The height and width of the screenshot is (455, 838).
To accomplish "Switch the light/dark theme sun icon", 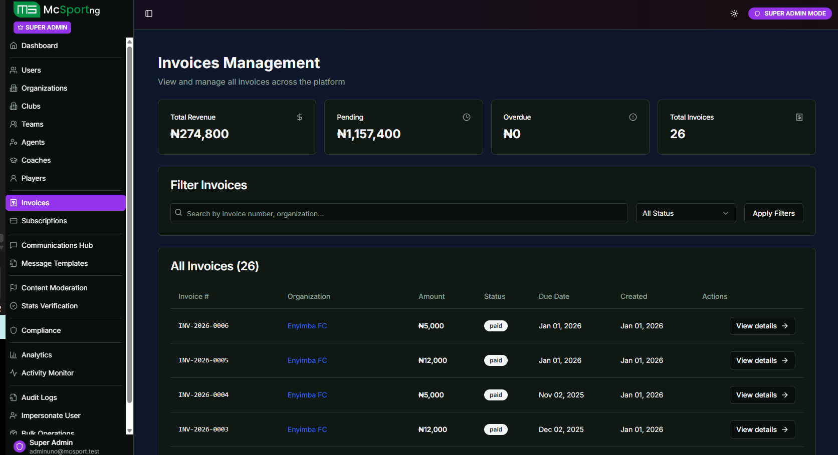I will click(x=734, y=14).
